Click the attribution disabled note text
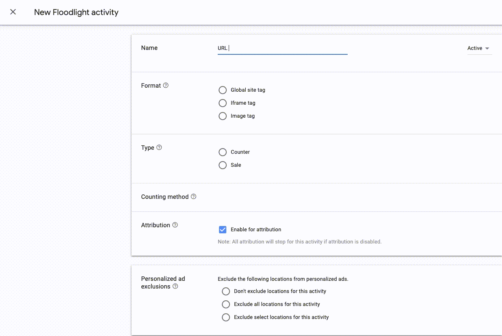Image resolution: width=502 pixels, height=336 pixels. pos(300,242)
